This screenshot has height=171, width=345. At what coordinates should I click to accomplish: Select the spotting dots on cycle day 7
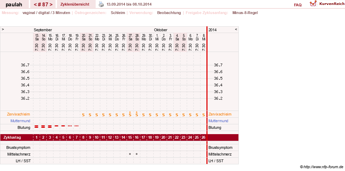tap(77, 126)
